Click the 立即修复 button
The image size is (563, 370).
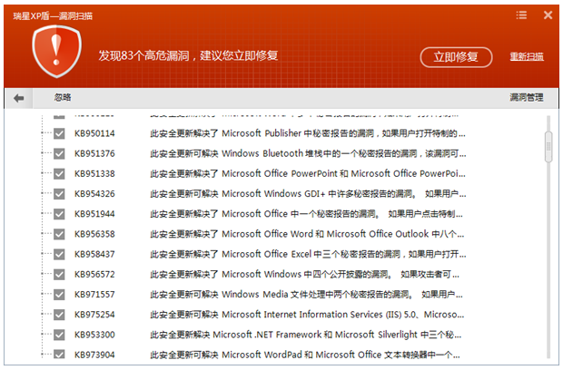pos(455,56)
